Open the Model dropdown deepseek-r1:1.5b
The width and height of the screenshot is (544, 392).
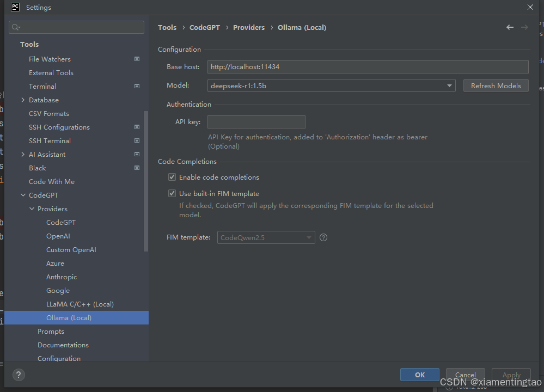331,85
